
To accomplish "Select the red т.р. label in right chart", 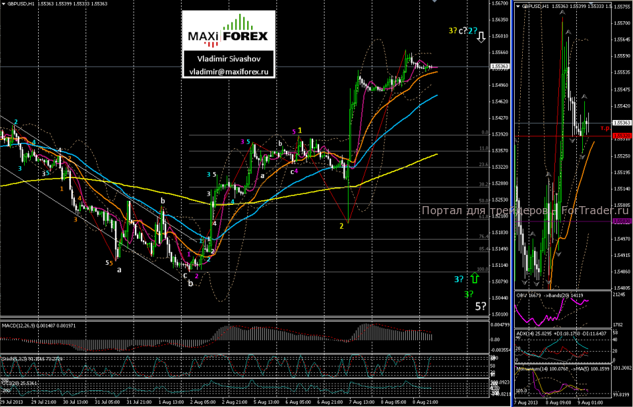I will pos(604,128).
